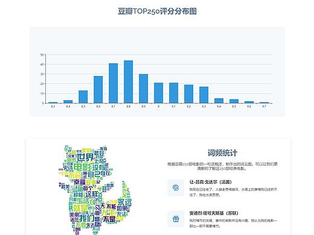
Task: Click the quote text under 安德烈·塔可夫斯基
Action: coord(233,223)
